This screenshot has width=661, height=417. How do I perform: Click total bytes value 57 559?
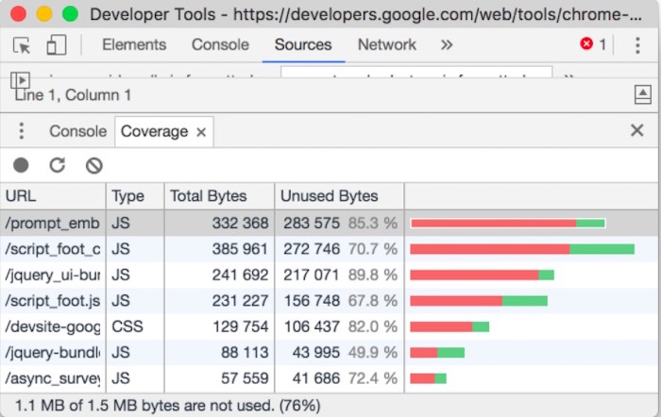[x=245, y=378]
